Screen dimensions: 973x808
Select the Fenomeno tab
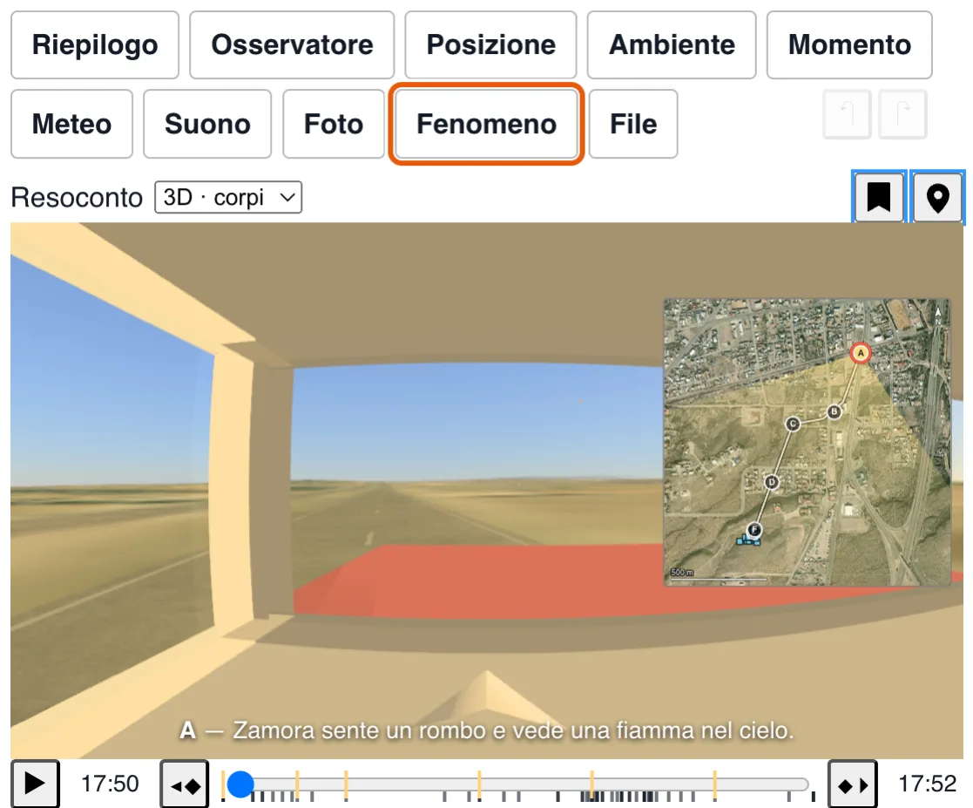486,124
